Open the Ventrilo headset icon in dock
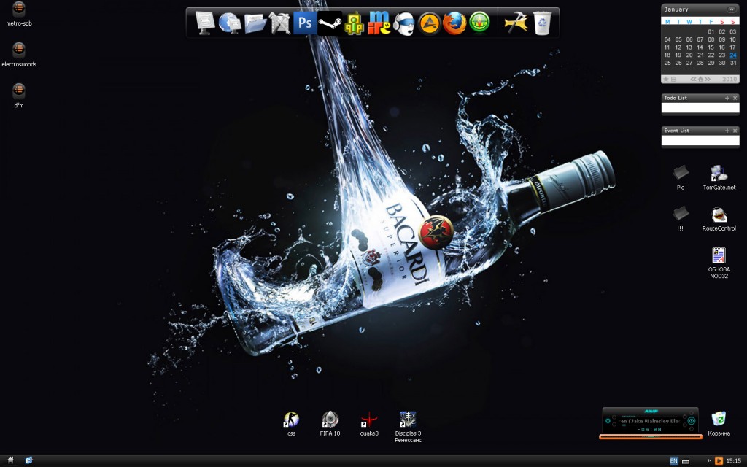 [x=404, y=23]
